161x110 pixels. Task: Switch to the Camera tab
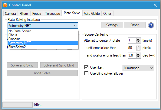10,14
